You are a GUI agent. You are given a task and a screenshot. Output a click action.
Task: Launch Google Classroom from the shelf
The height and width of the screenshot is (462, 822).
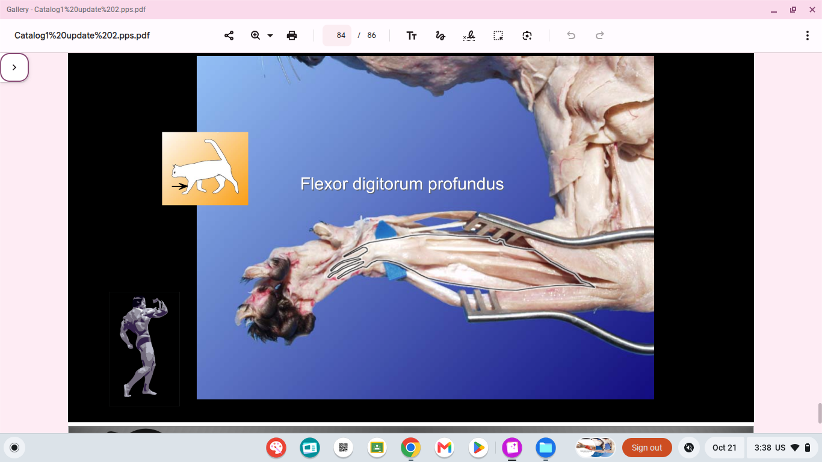[377, 448]
